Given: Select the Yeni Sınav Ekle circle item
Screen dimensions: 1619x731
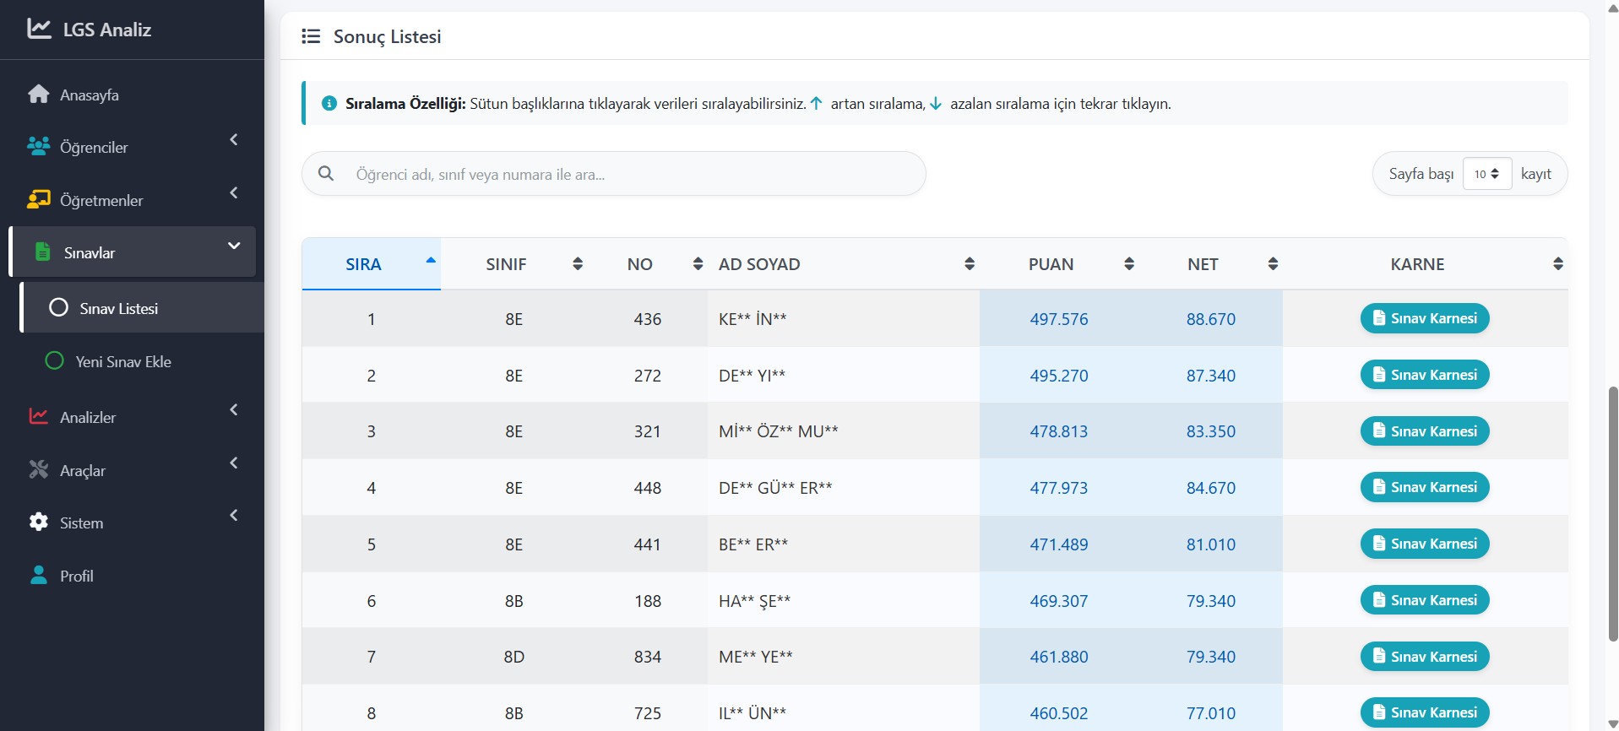Looking at the screenshot, I should [54, 361].
